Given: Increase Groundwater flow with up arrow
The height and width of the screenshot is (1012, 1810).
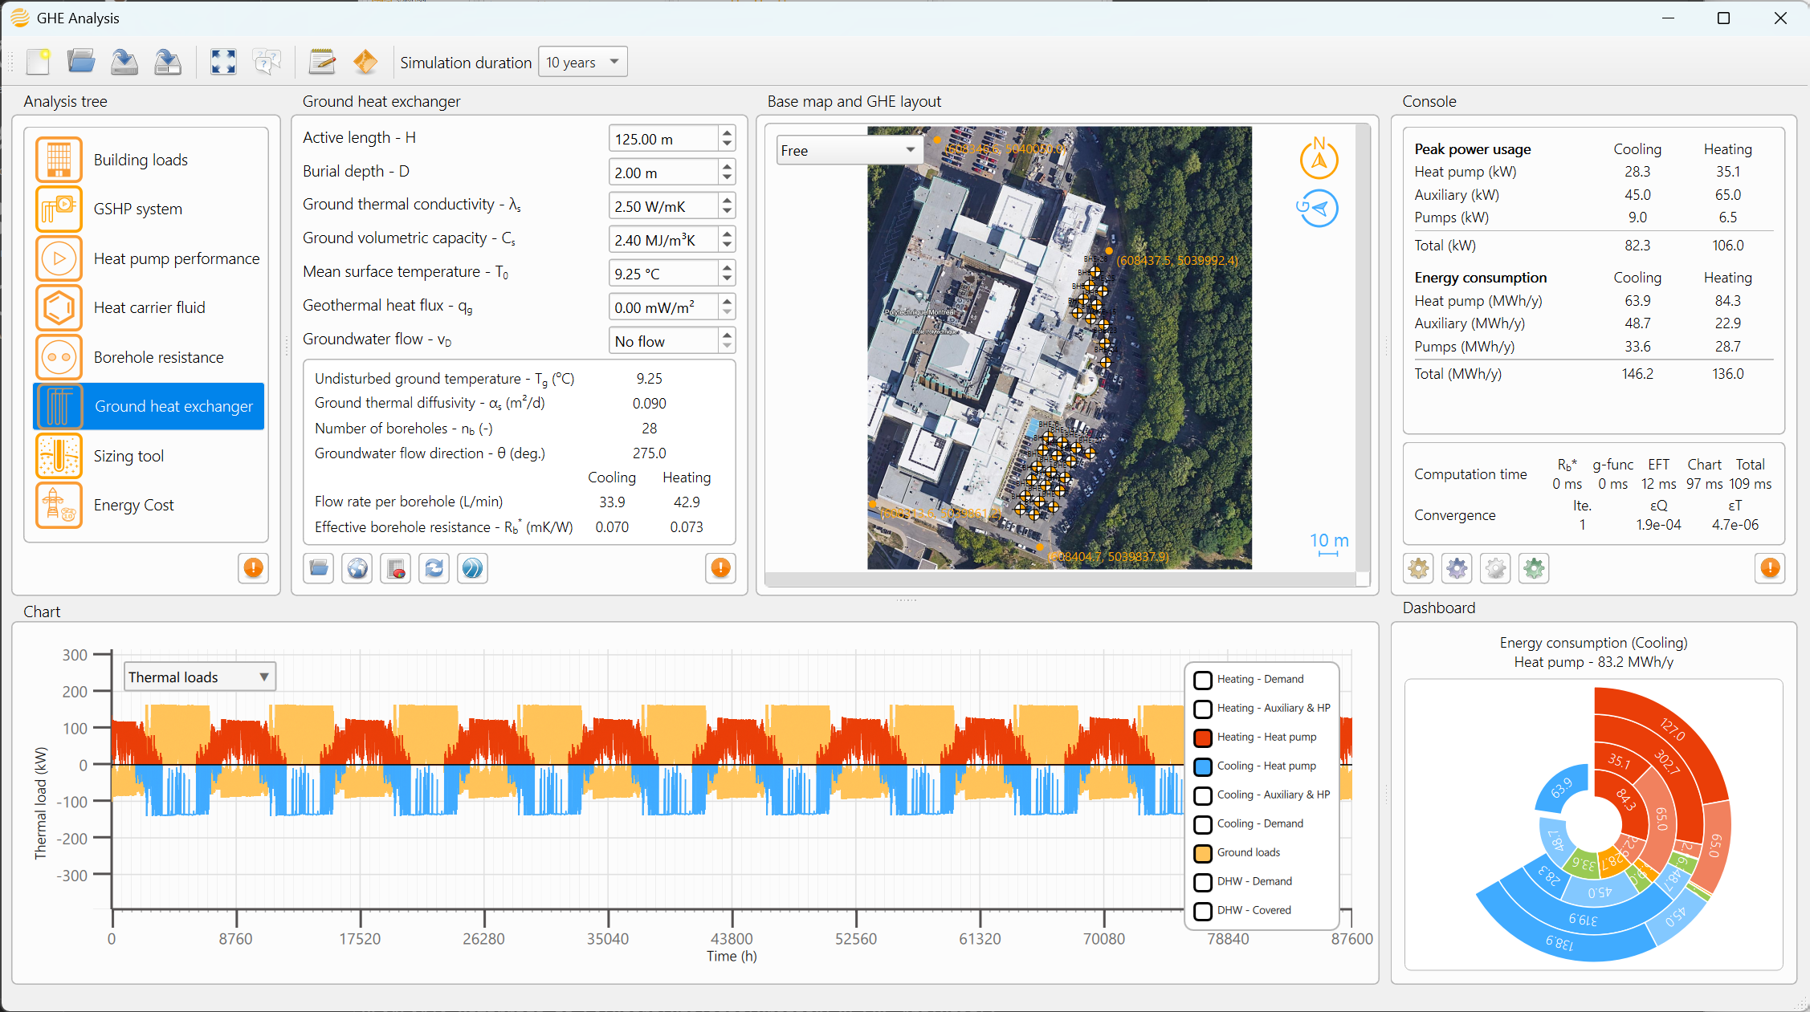Looking at the screenshot, I should pyautogui.click(x=727, y=335).
